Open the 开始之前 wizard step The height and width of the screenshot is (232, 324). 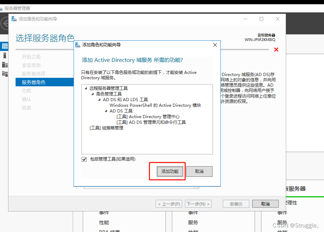coord(31,57)
